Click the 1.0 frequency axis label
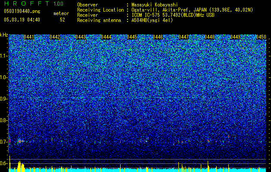This screenshot has width=271, height=172. pyautogui.click(x=4, y=77)
